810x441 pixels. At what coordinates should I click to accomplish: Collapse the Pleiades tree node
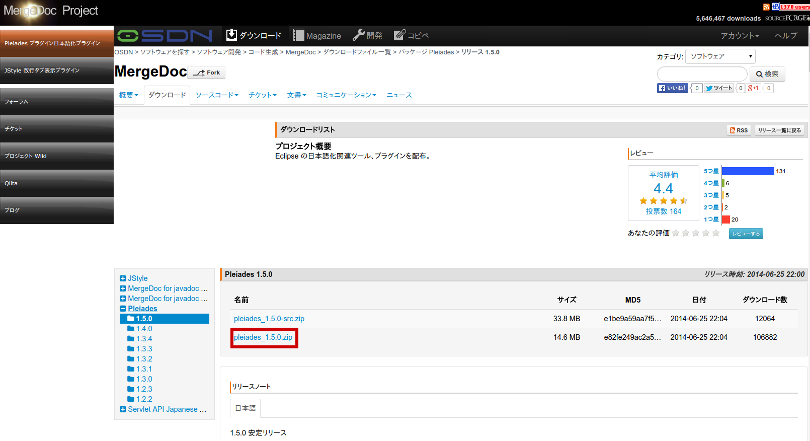pos(123,309)
